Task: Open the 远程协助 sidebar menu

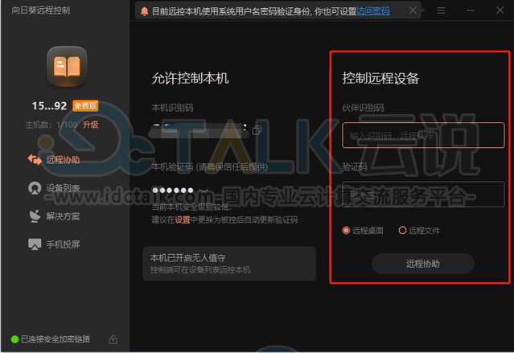Action: pyautogui.click(x=54, y=160)
